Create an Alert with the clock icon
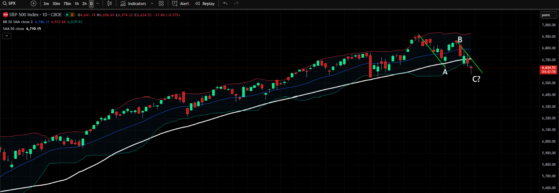559x193 pixels. 181,4
